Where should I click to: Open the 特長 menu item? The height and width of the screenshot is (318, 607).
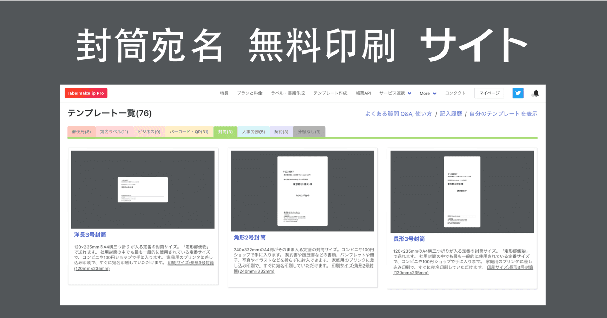click(224, 93)
